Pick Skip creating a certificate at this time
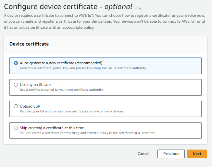This screenshot has height=167, width=212. pos(16,128)
